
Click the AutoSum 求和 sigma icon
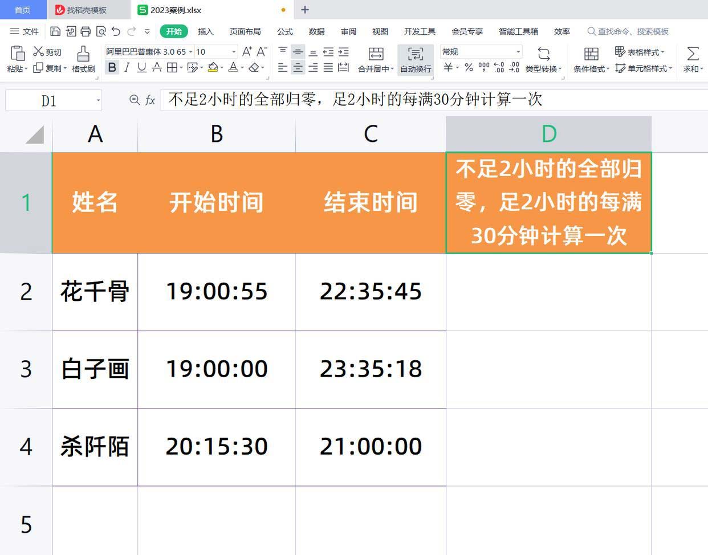pyautogui.click(x=693, y=54)
